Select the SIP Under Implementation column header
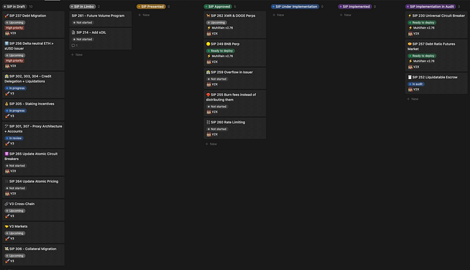 pyautogui.click(x=295, y=7)
